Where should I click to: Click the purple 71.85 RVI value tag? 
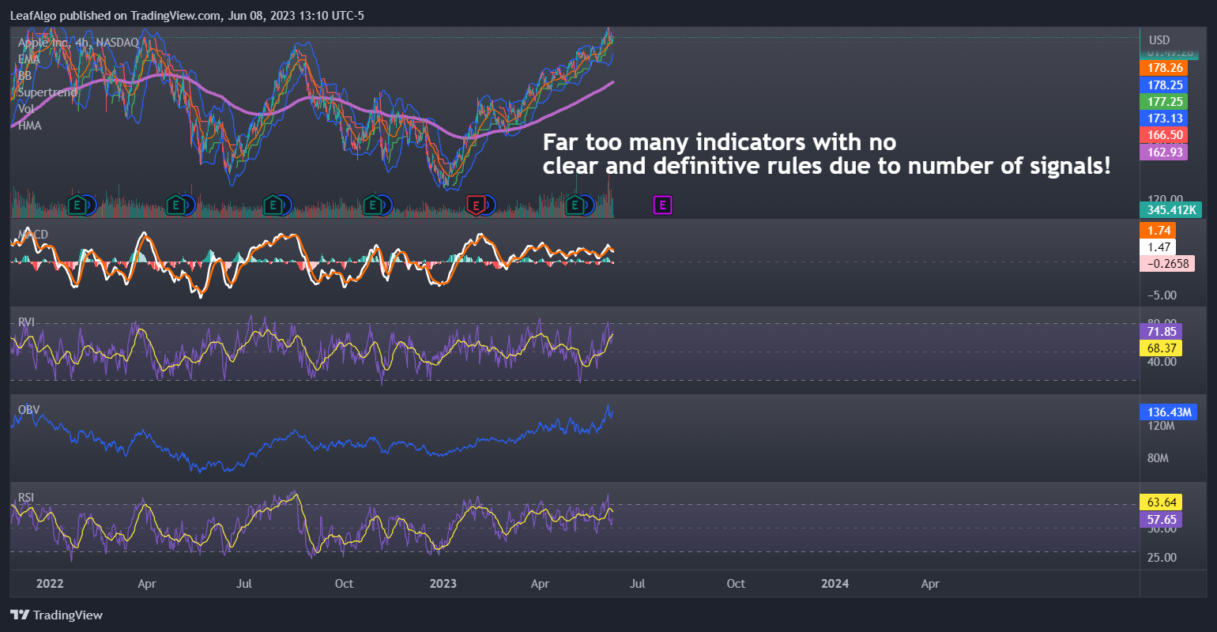coord(1161,331)
